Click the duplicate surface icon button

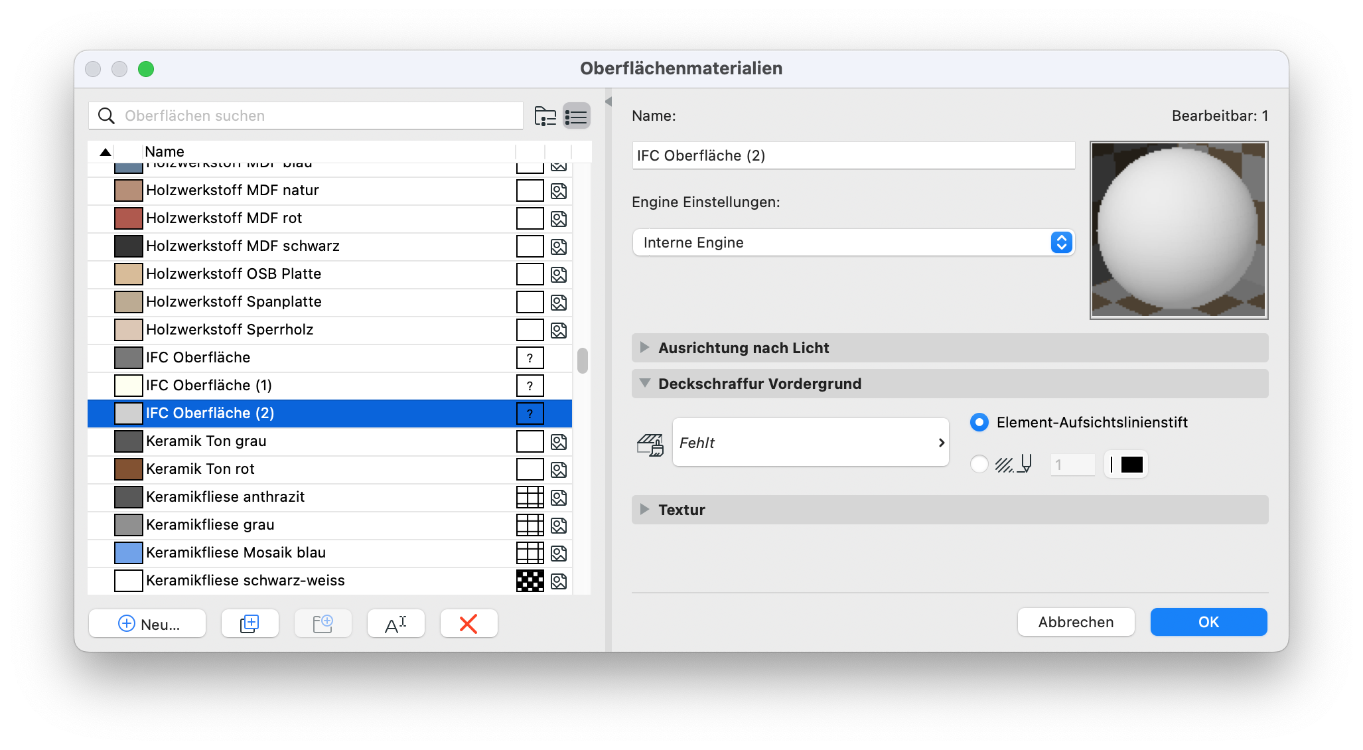pyautogui.click(x=250, y=623)
